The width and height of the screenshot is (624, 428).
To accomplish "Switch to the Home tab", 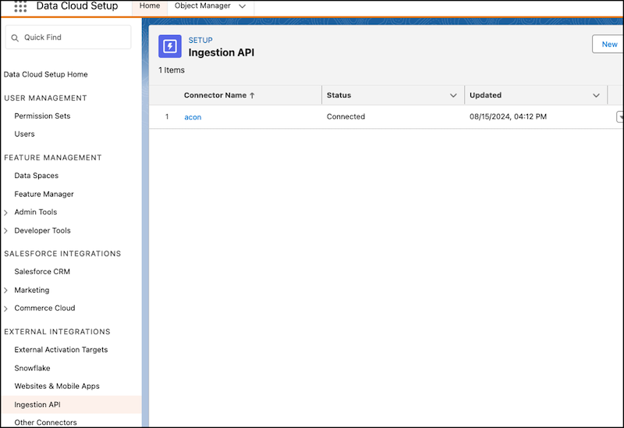I will pyautogui.click(x=150, y=6).
